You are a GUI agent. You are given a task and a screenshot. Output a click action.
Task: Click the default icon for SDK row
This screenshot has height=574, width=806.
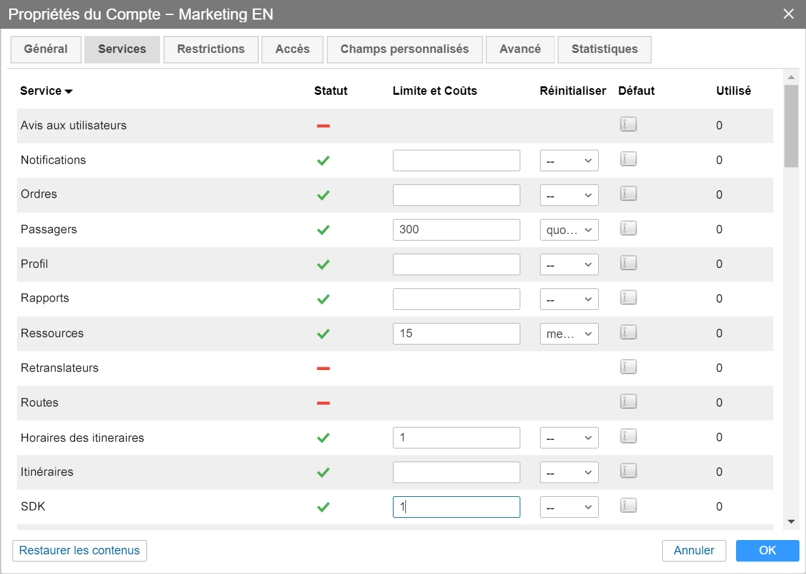pyautogui.click(x=628, y=505)
